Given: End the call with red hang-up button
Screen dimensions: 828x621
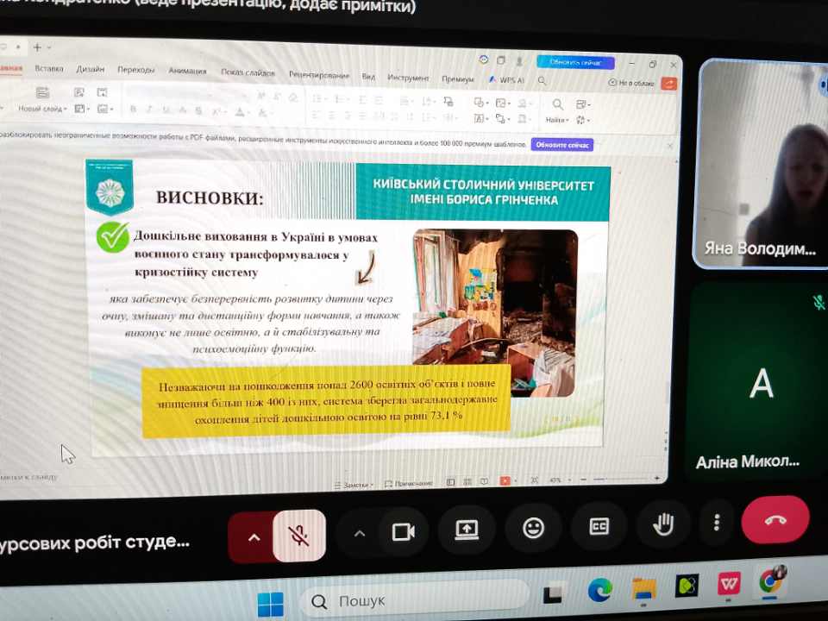Looking at the screenshot, I should pyautogui.click(x=775, y=519).
